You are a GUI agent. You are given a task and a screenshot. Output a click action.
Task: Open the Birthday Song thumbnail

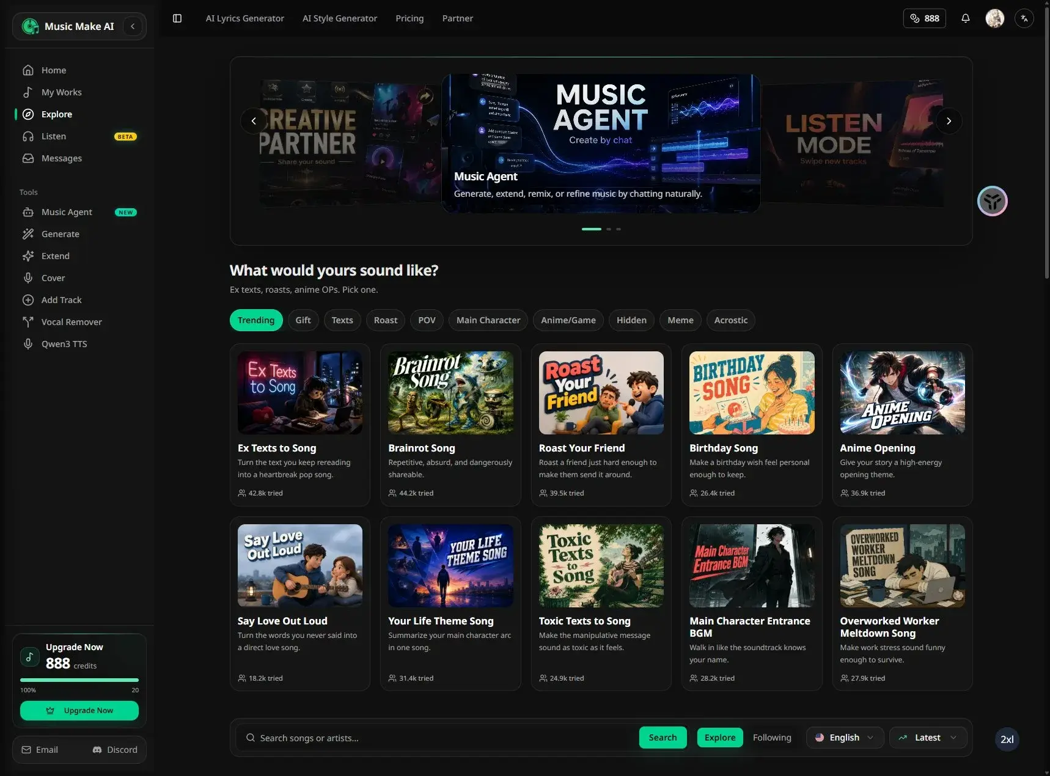tap(752, 393)
